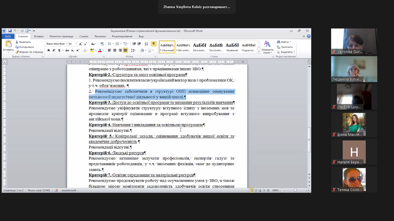The width and height of the screenshot is (394, 221).
Task: Expand the styles gallery More arrow
Action: 258,52
